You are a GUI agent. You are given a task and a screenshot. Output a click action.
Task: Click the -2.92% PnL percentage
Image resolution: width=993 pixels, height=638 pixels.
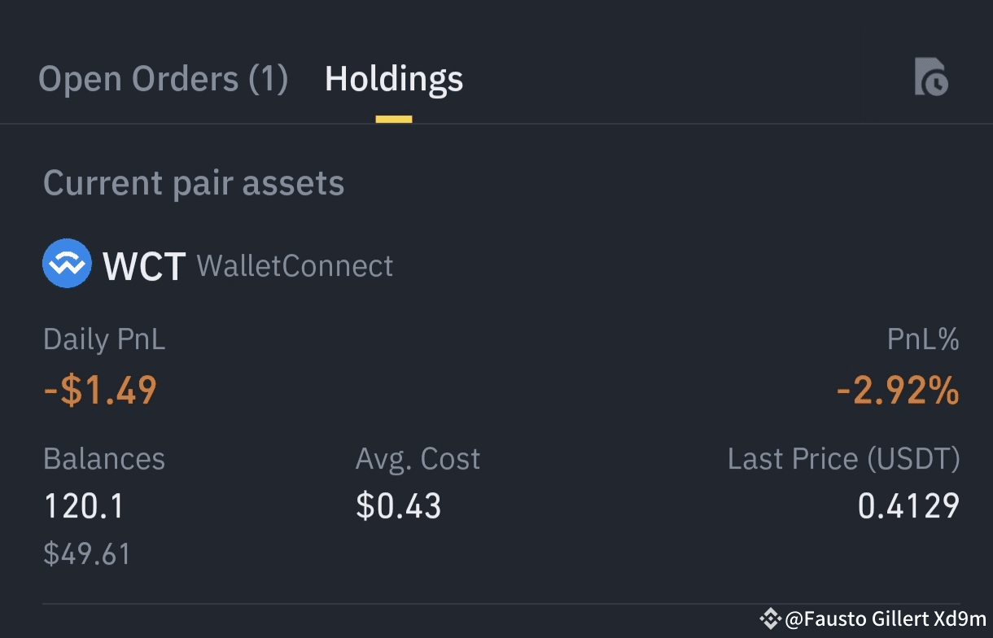tap(898, 391)
